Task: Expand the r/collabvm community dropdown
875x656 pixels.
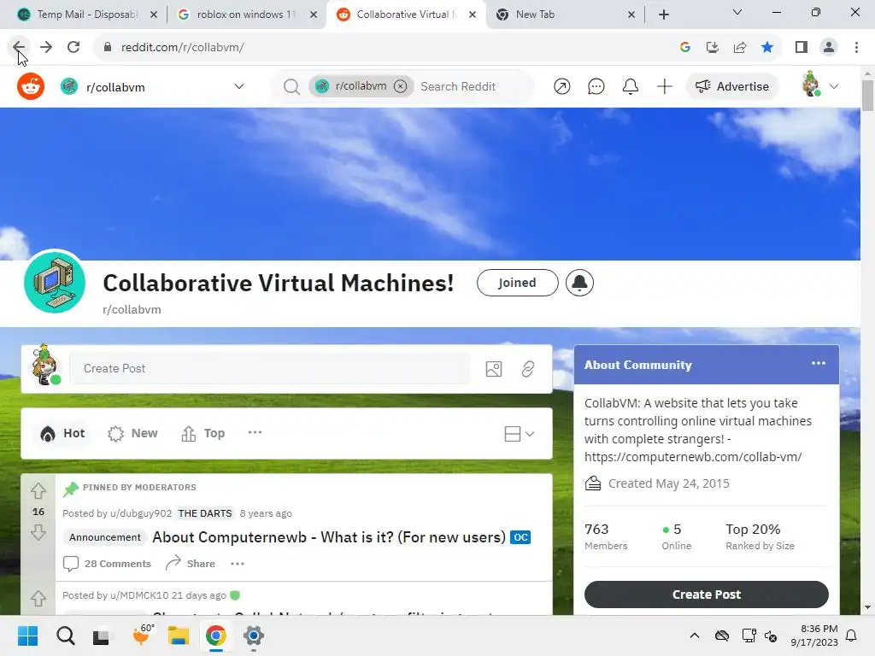Action: point(239,86)
